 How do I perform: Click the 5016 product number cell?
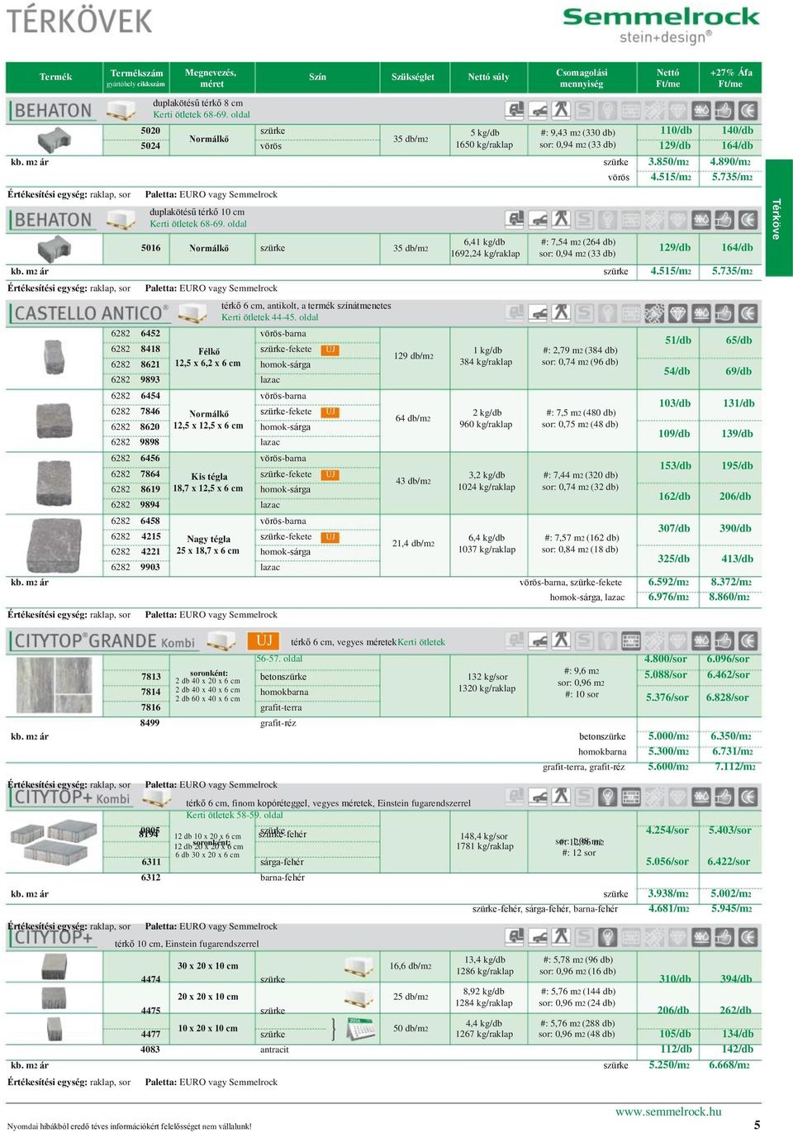150,248
